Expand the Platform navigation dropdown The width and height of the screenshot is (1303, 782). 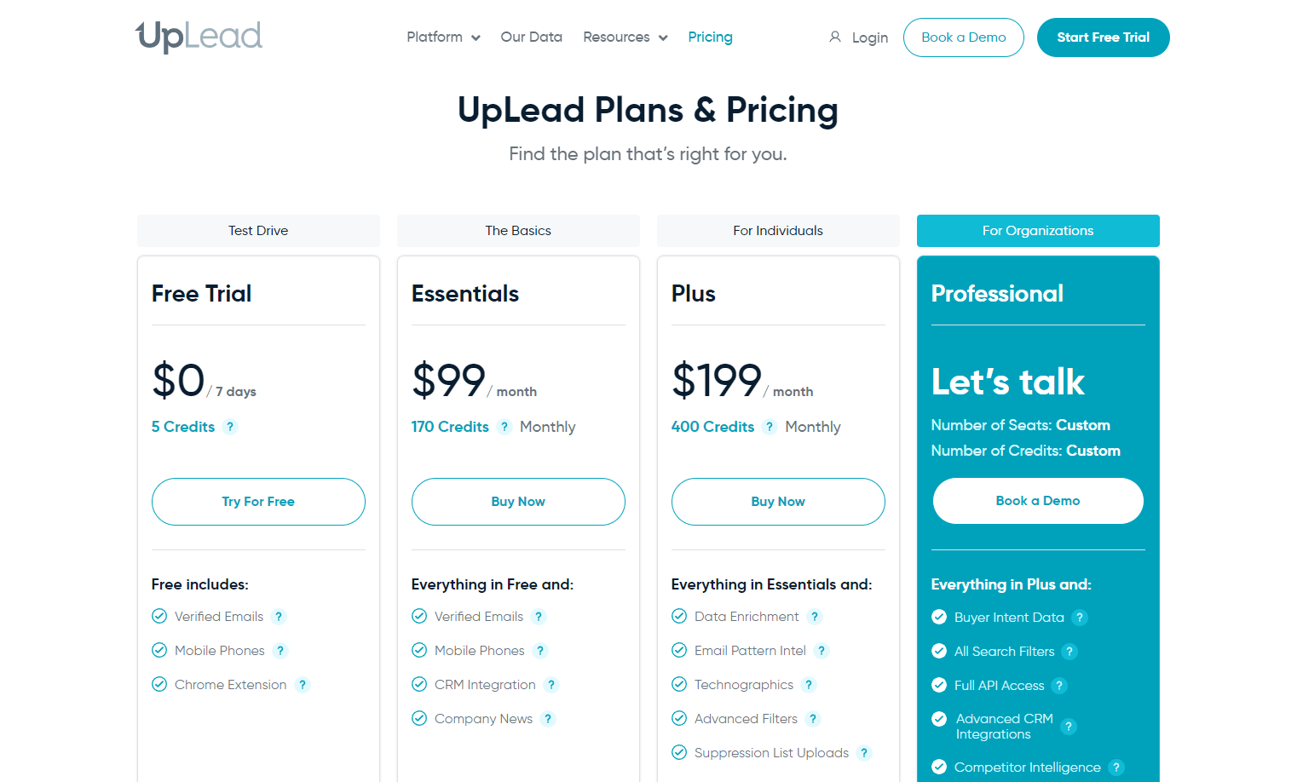coord(442,37)
